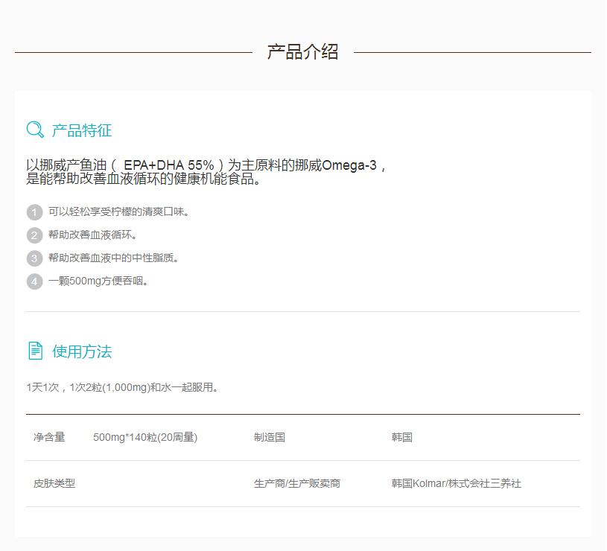Click the feature text 帮助改善血液循环

(x=93, y=235)
